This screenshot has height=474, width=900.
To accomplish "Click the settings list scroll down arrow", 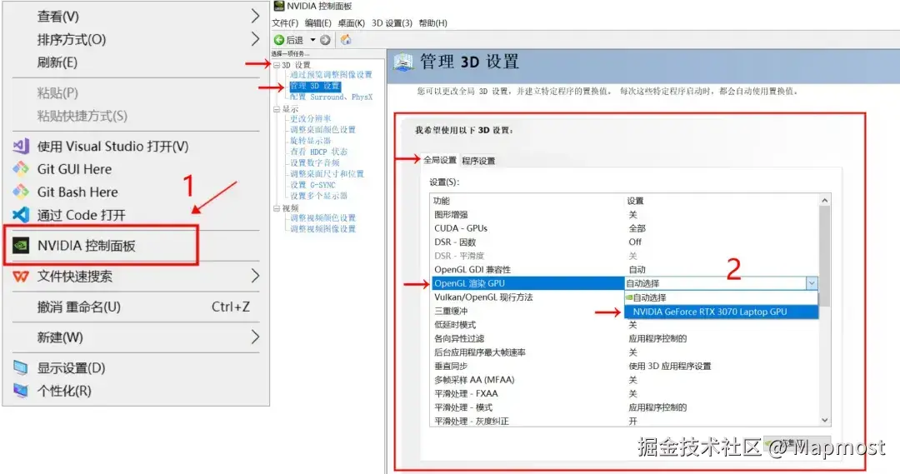I will coord(825,420).
